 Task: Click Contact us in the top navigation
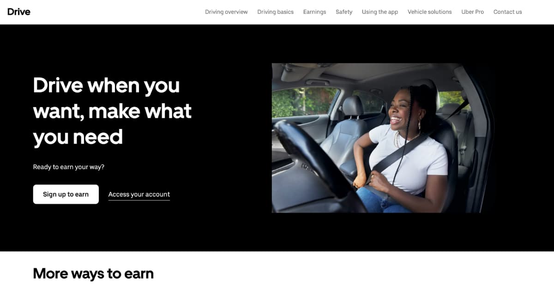(x=507, y=12)
